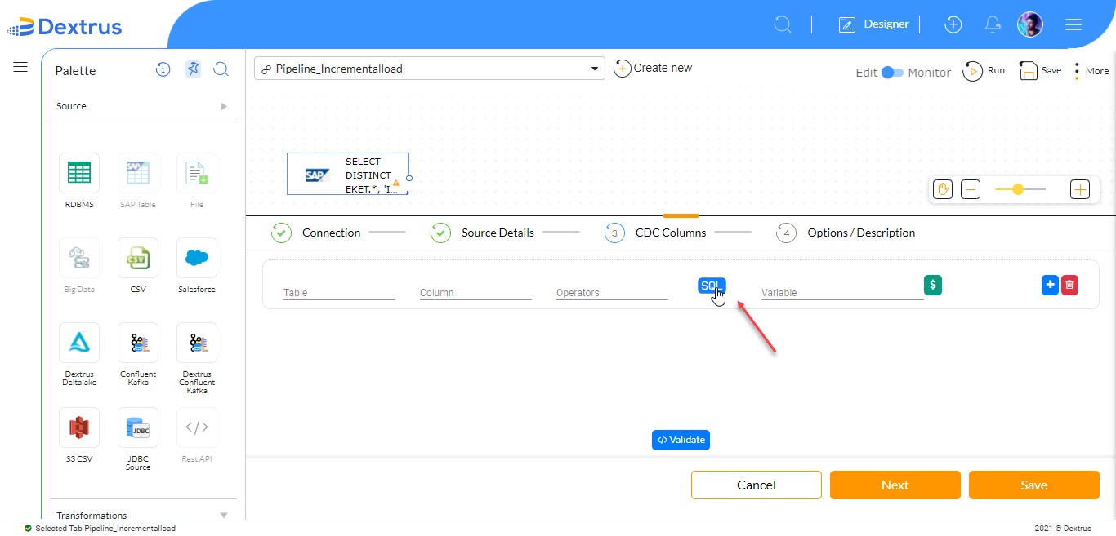
Task: Click the SAP node warning icon
Action: tap(396, 183)
